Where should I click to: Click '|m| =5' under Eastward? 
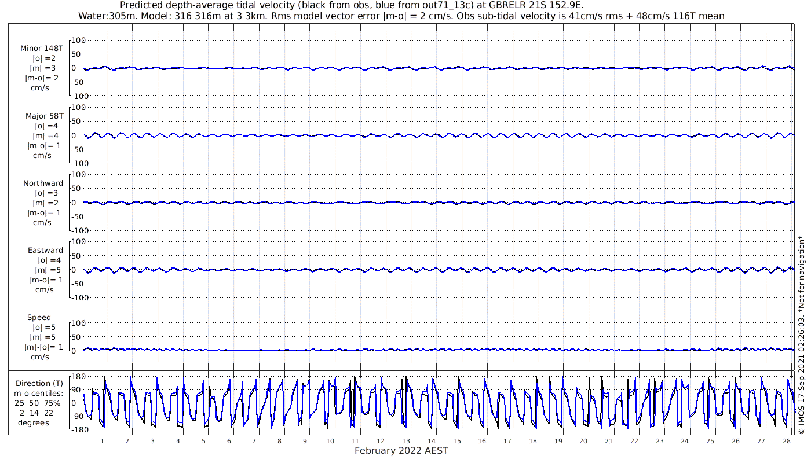45,270
